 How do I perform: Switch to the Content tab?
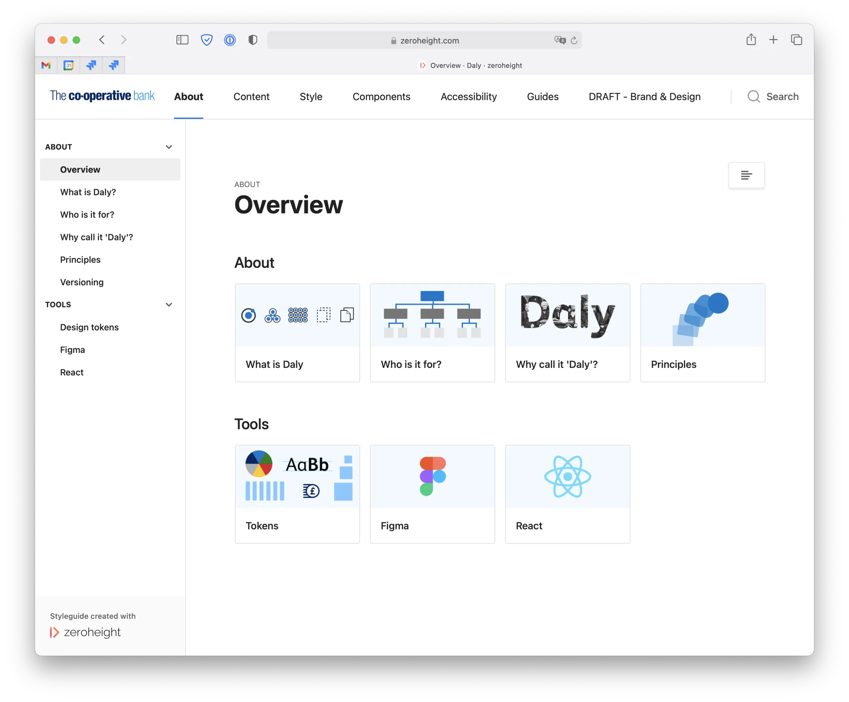pos(251,97)
